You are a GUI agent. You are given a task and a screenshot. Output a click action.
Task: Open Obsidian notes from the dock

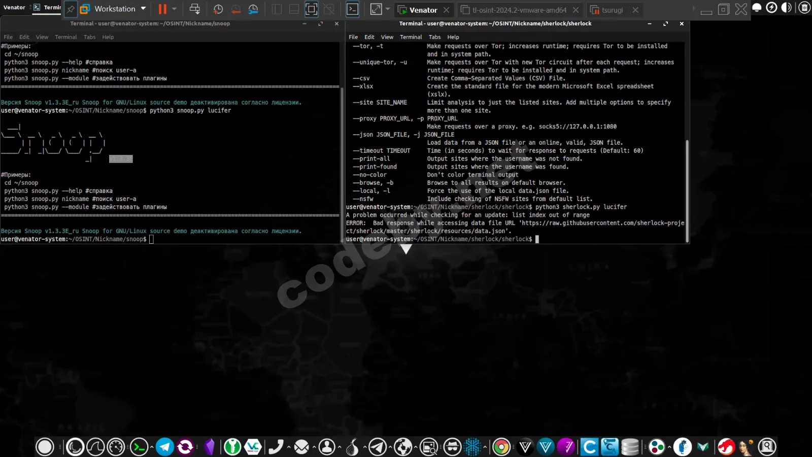(x=210, y=447)
